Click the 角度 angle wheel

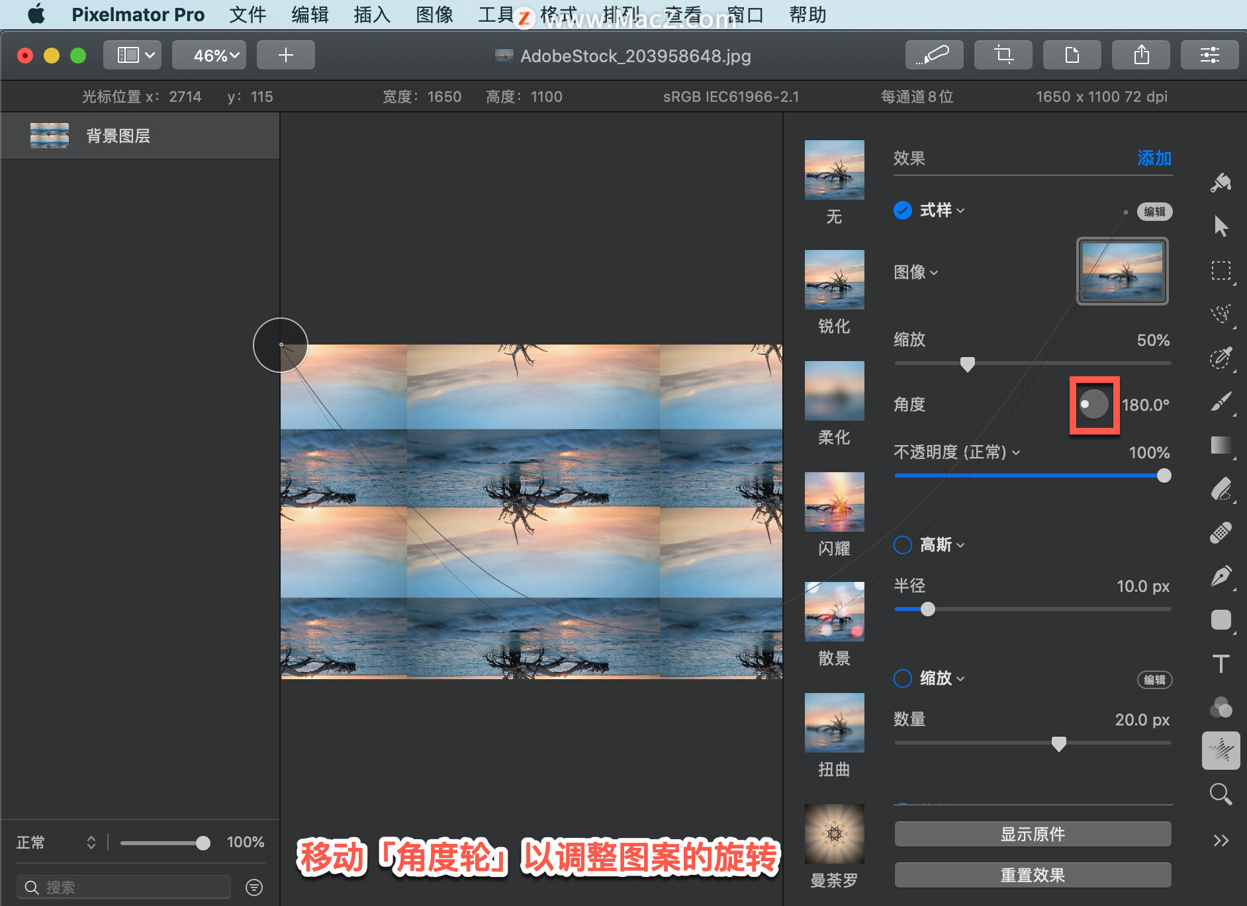[x=1093, y=404]
